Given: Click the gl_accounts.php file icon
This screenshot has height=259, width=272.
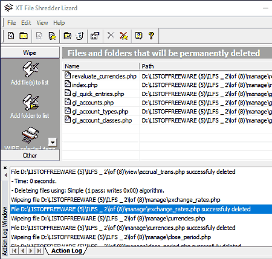Looking at the screenshot, I should [68, 101].
